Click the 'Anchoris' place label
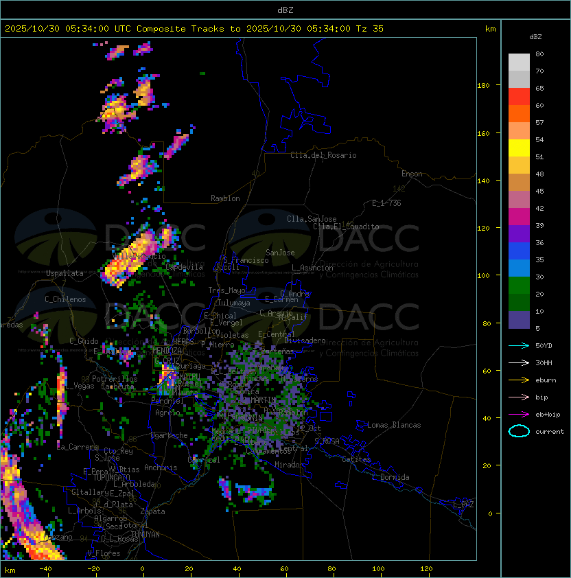The height and width of the screenshot is (578, 571). tap(161, 467)
